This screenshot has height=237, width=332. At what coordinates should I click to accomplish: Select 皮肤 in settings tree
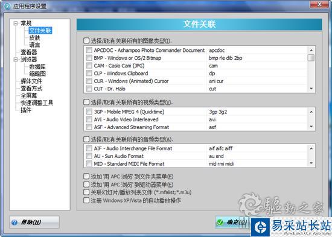click(x=34, y=37)
